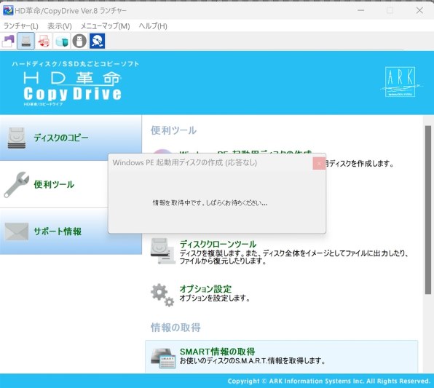Click the 便利ツール section heading
Screen dimensions: 434x388
[x=173, y=130]
